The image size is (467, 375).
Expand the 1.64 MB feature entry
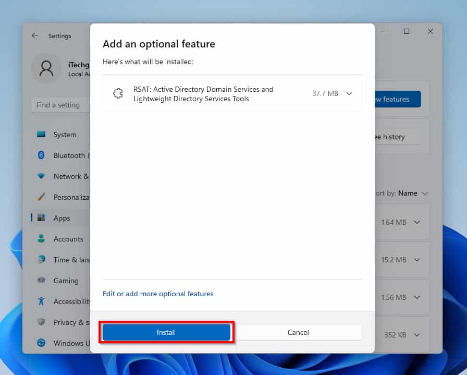tap(417, 222)
